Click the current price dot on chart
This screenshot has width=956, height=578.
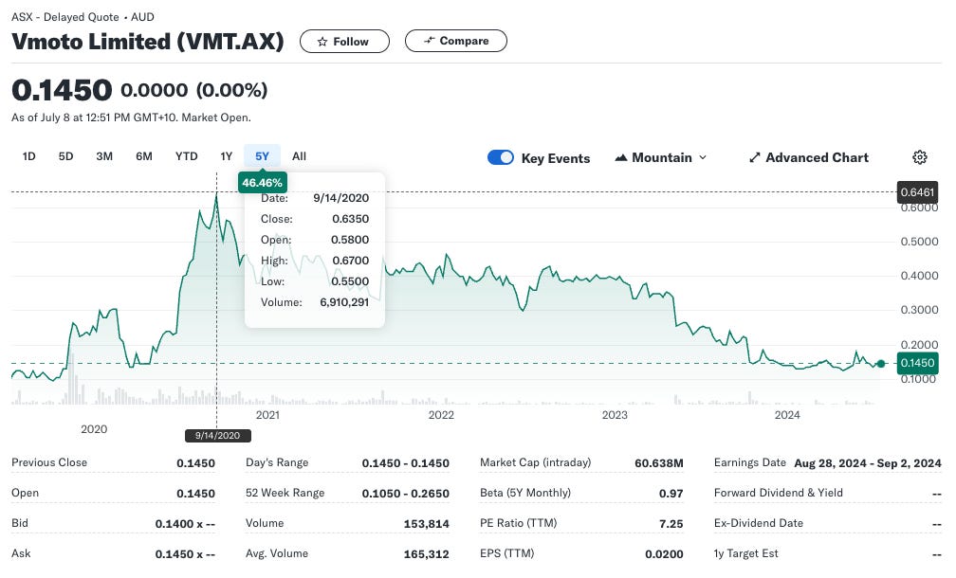[880, 364]
